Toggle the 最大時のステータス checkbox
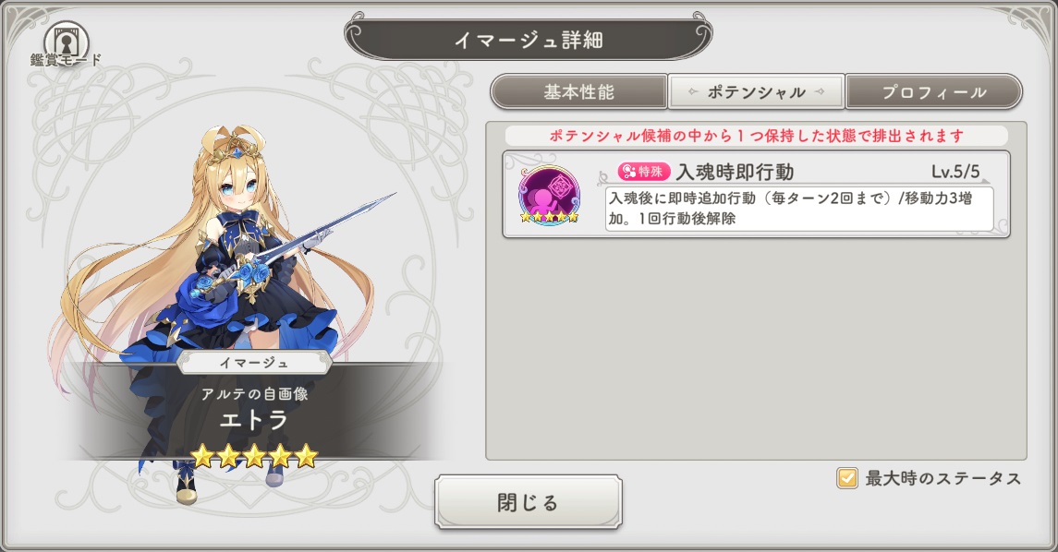Viewport: 1058px width, 552px height. tap(846, 478)
